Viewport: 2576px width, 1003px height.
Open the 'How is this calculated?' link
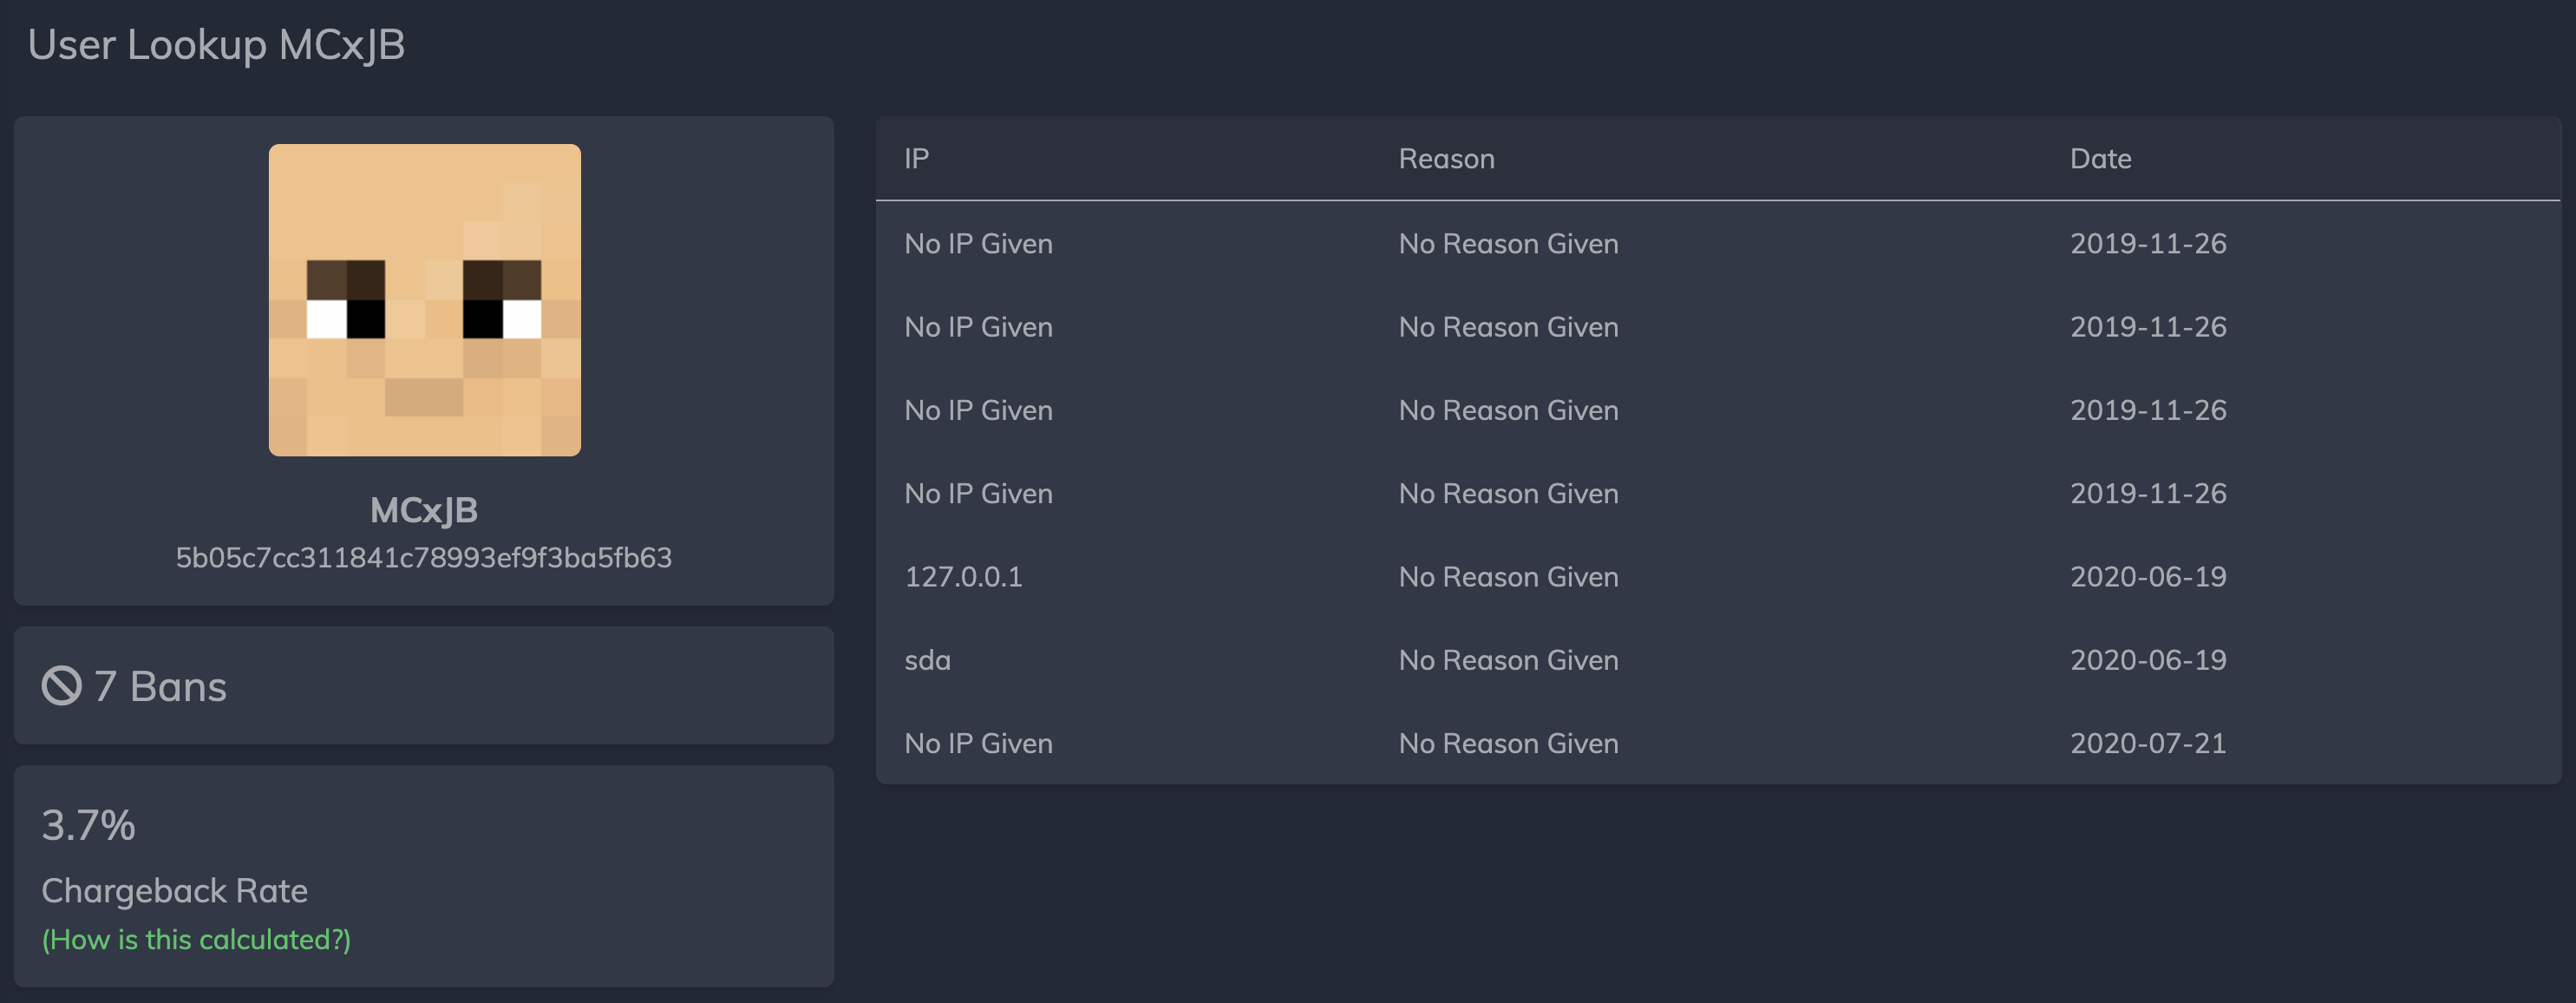[196, 940]
